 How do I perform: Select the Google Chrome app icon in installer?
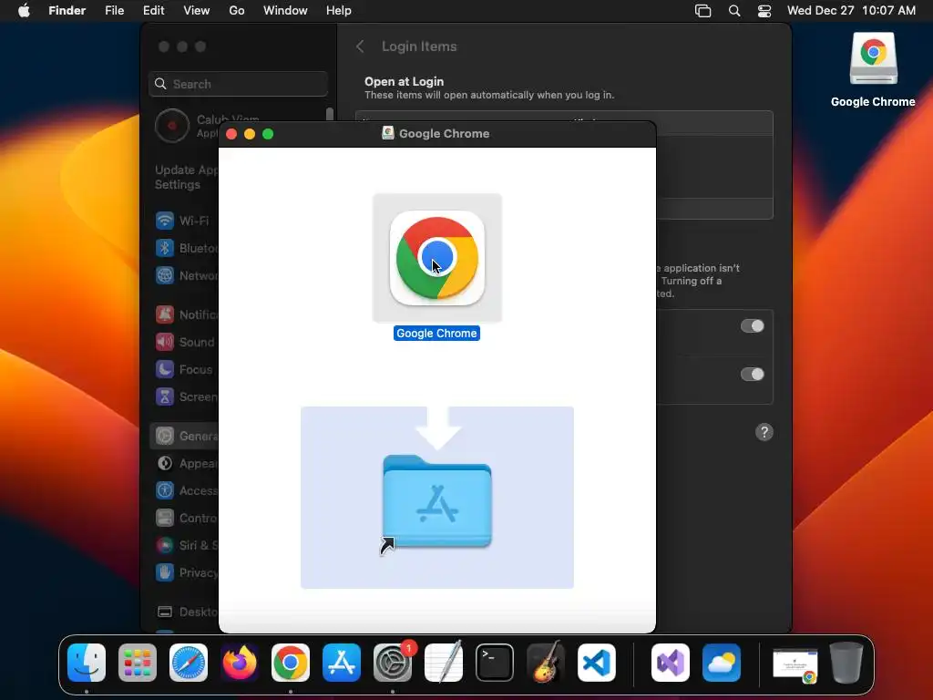tap(437, 258)
